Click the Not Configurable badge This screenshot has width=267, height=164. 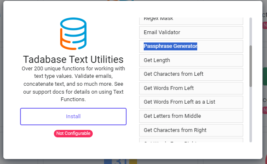(73, 134)
